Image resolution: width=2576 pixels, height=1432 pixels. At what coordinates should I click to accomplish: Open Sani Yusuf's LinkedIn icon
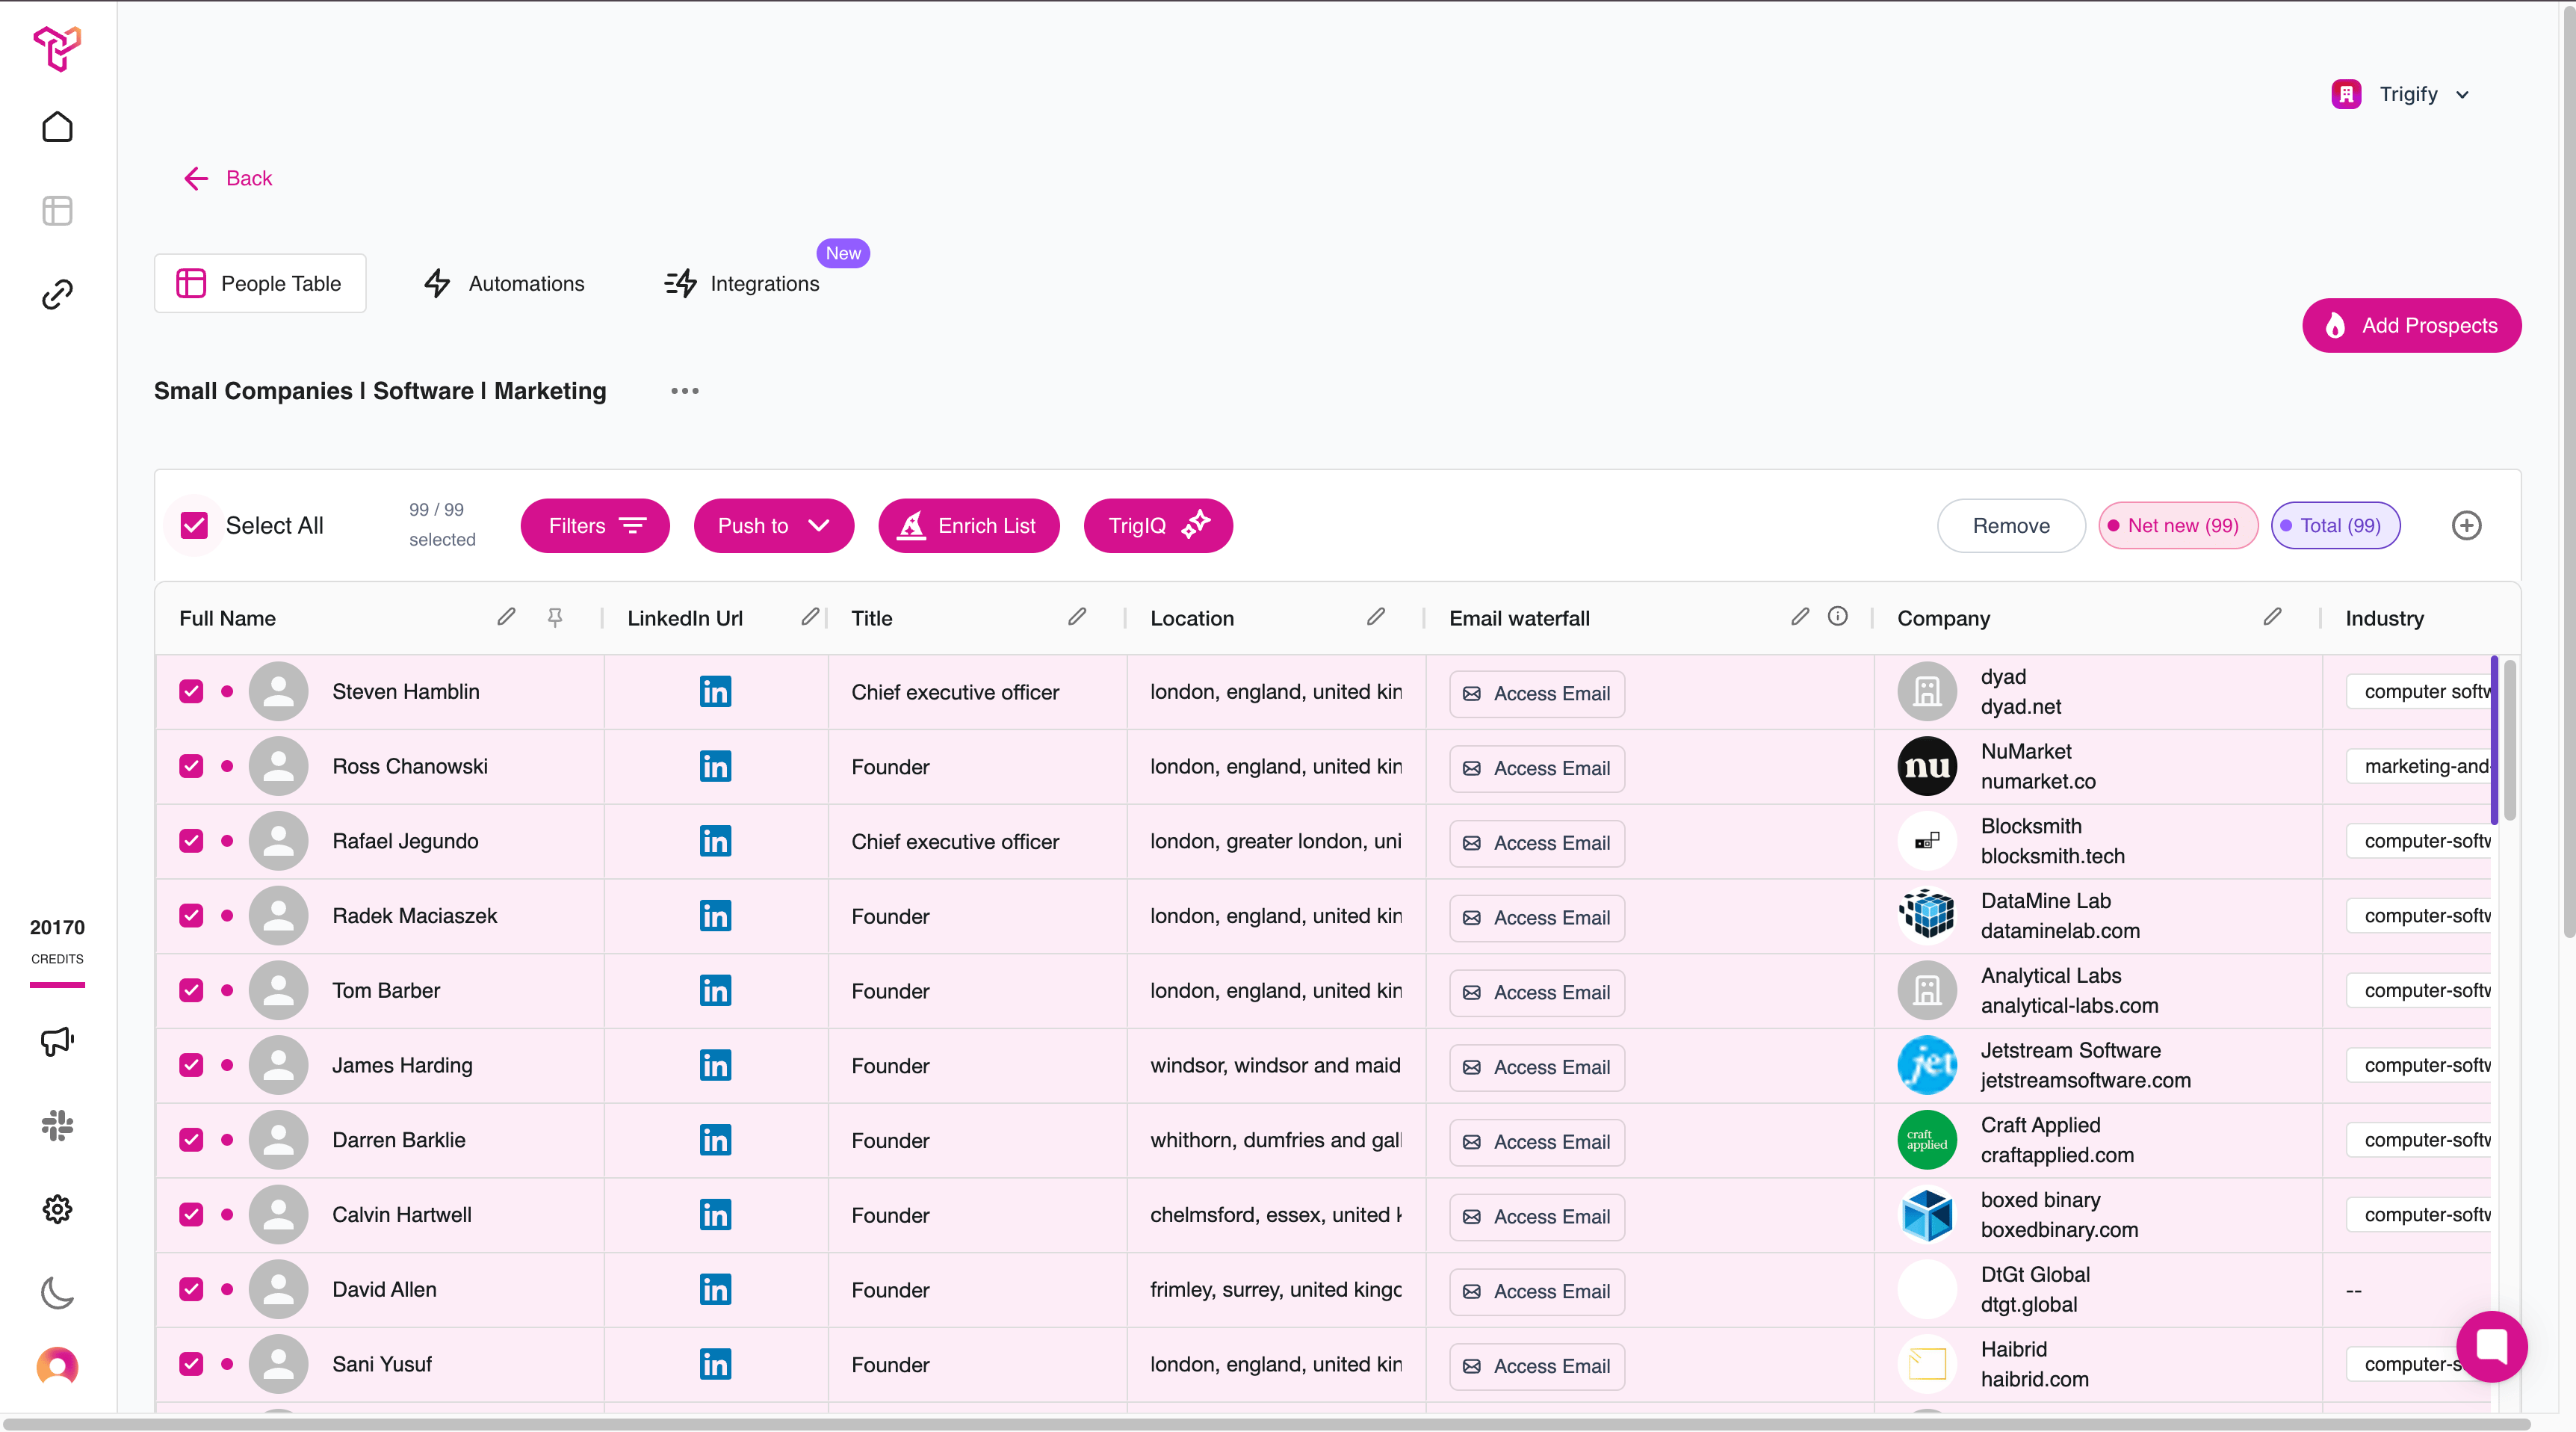(715, 1365)
